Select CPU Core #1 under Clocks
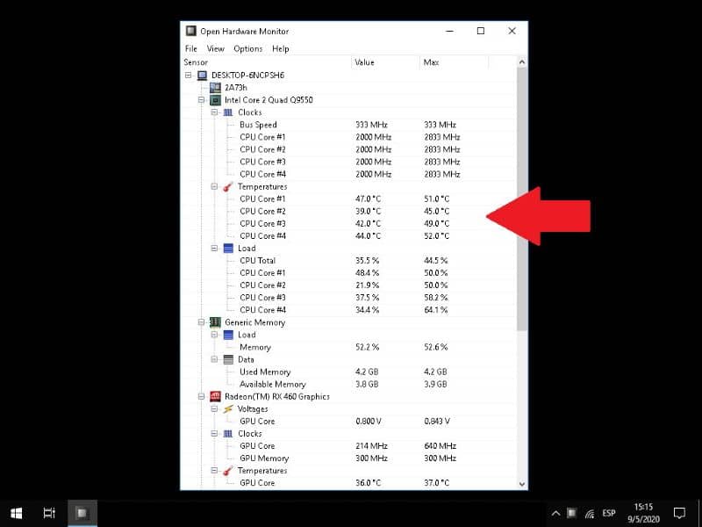 click(348, 137)
